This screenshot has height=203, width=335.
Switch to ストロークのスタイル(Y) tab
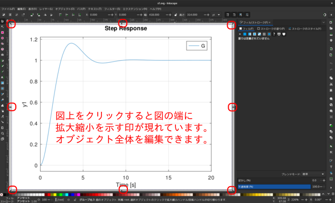(304, 28)
